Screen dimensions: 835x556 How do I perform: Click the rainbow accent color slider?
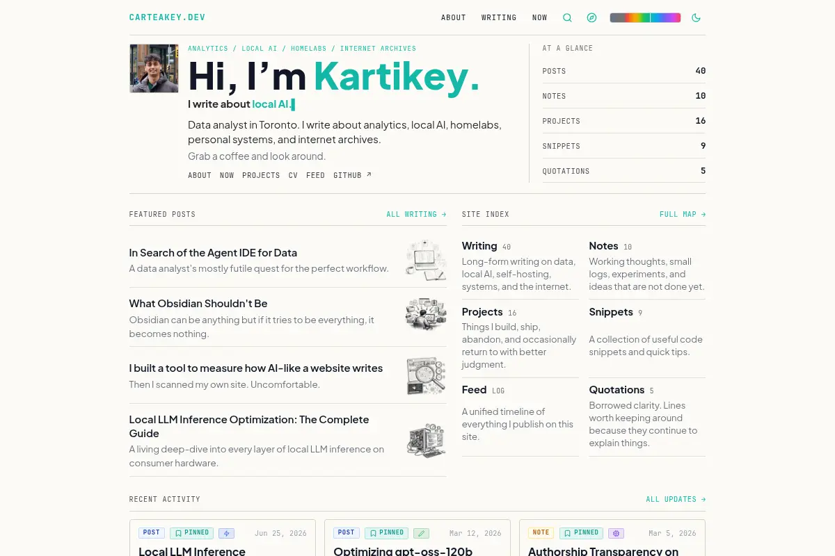tap(645, 18)
